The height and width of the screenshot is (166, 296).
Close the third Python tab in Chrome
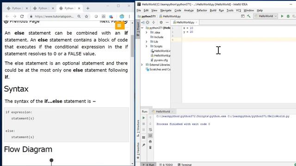[79, 8]
